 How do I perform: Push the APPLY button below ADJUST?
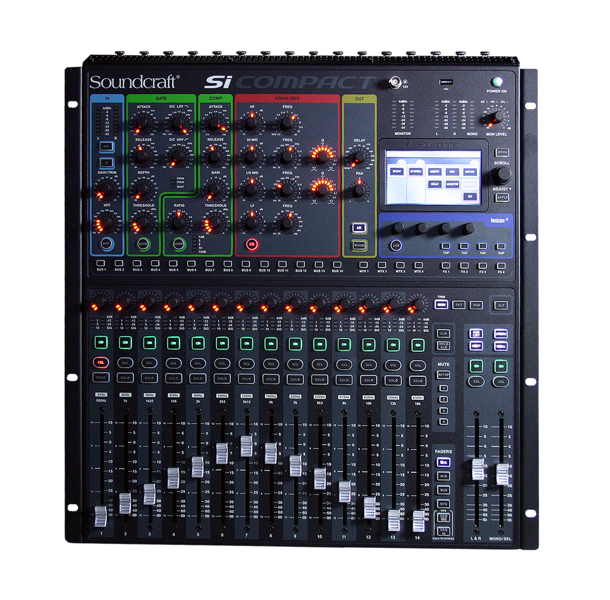[502, 198]
